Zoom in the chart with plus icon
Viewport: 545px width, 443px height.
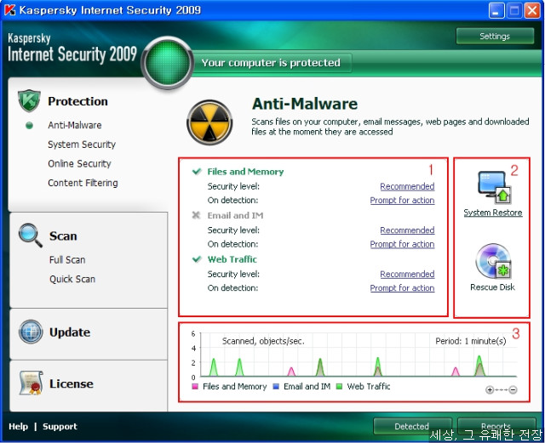(490, 390)
